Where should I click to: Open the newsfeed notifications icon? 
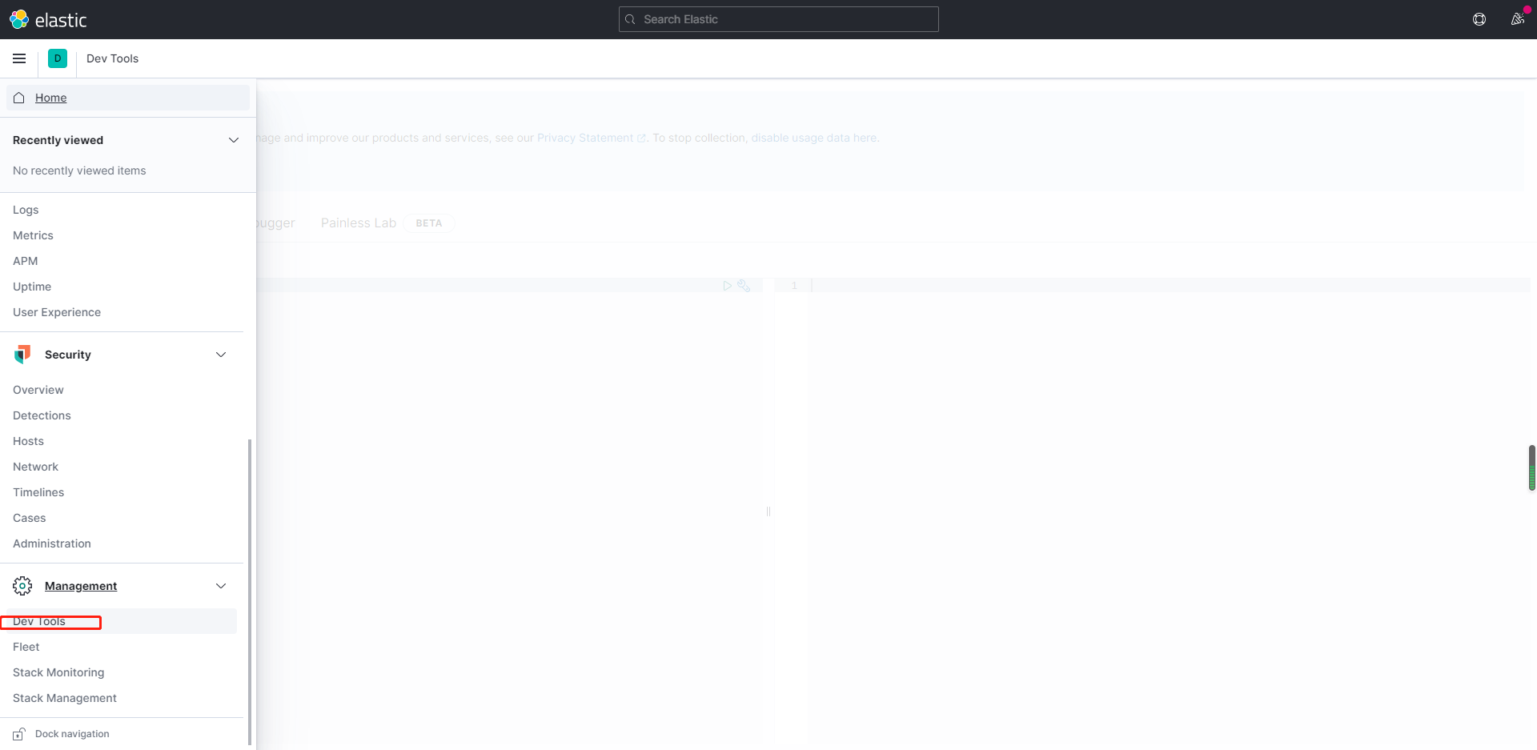(x=1517, y=19)
